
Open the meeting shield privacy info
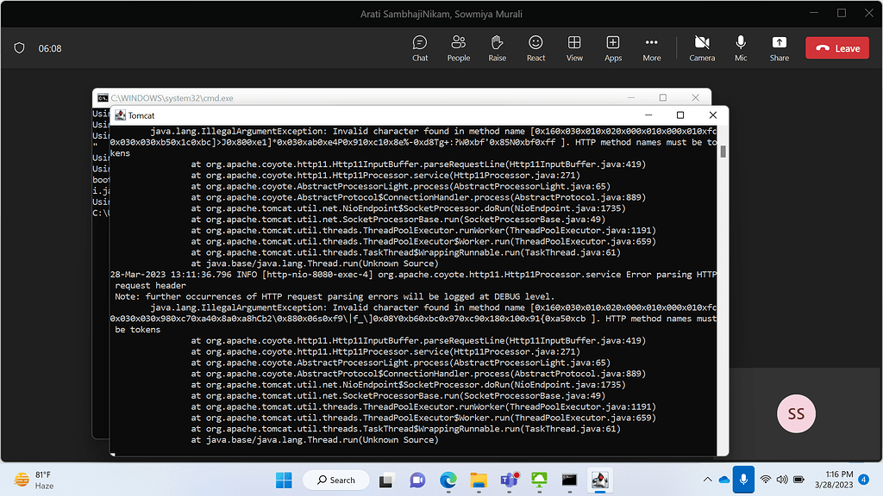tap(19, 48)
